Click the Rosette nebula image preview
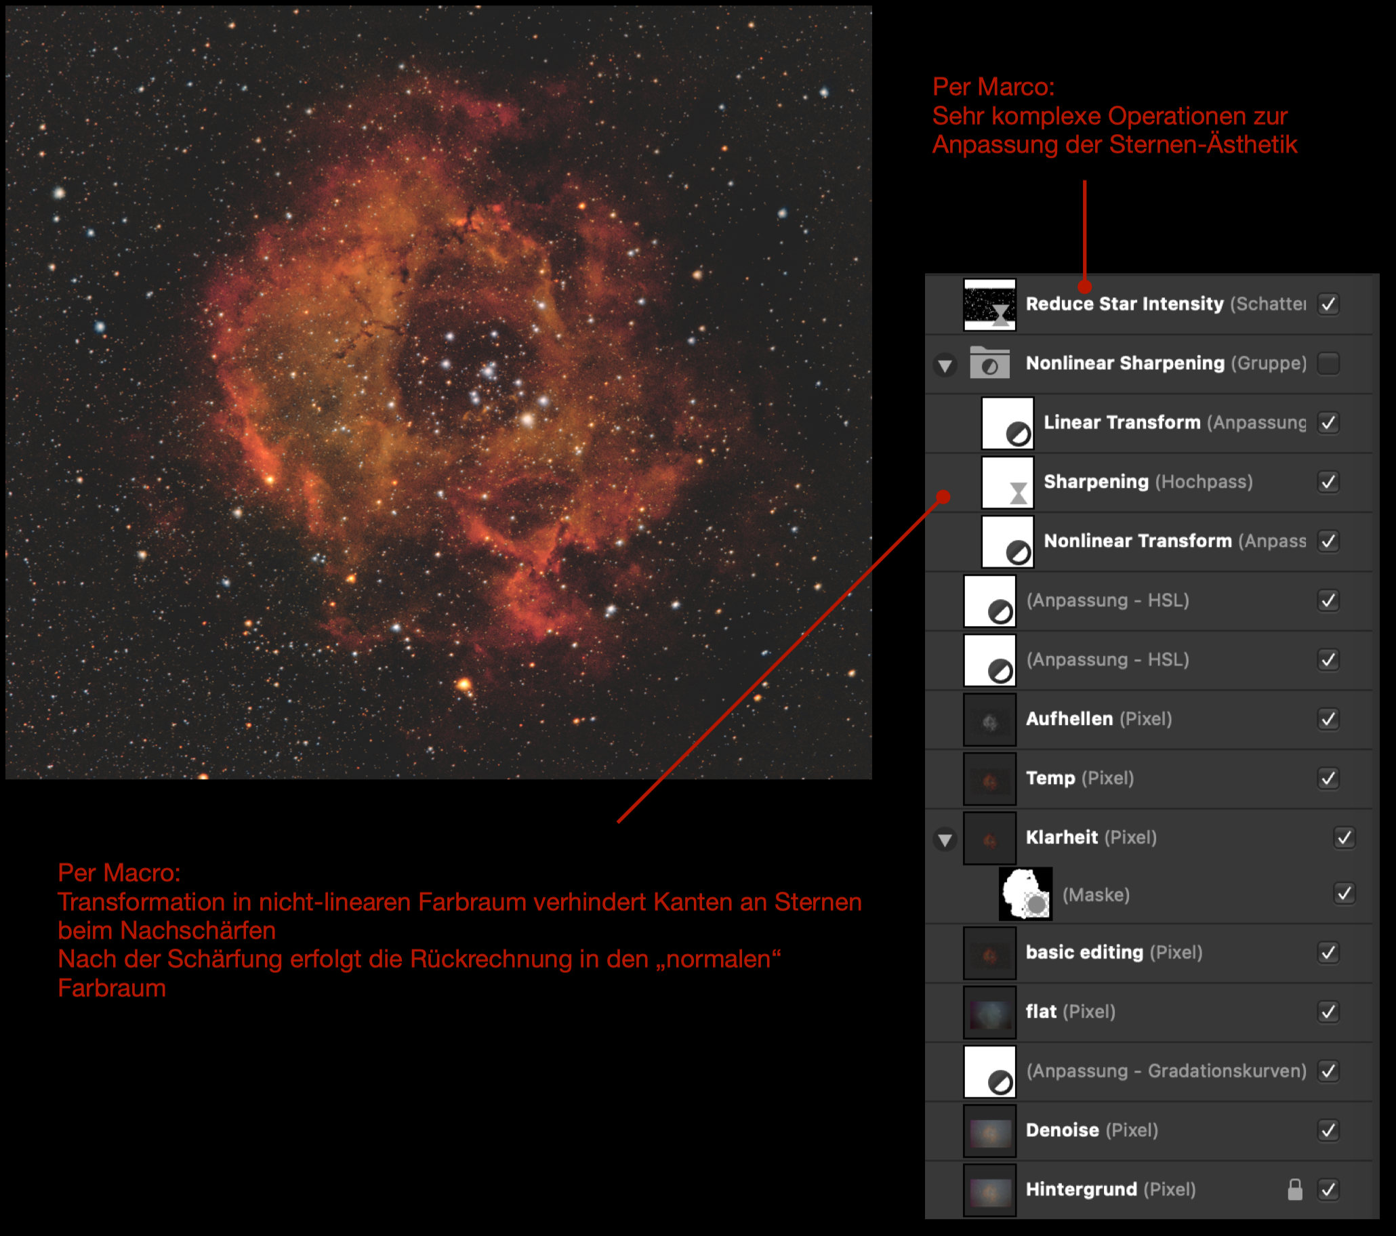Viewport: 1396px width, 1236px height. click(438, 392)
